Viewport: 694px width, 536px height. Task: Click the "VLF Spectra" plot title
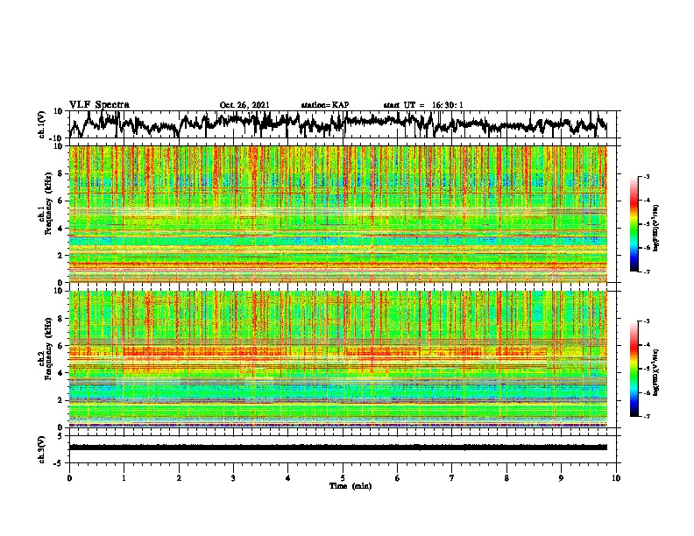pos(99,105)
